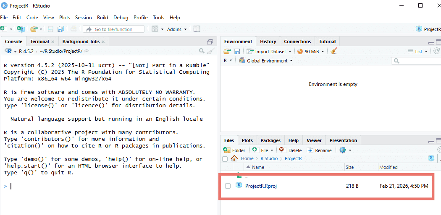Switch to the Connections tab
Screen dimensions: 441x215
click(297, 41)
